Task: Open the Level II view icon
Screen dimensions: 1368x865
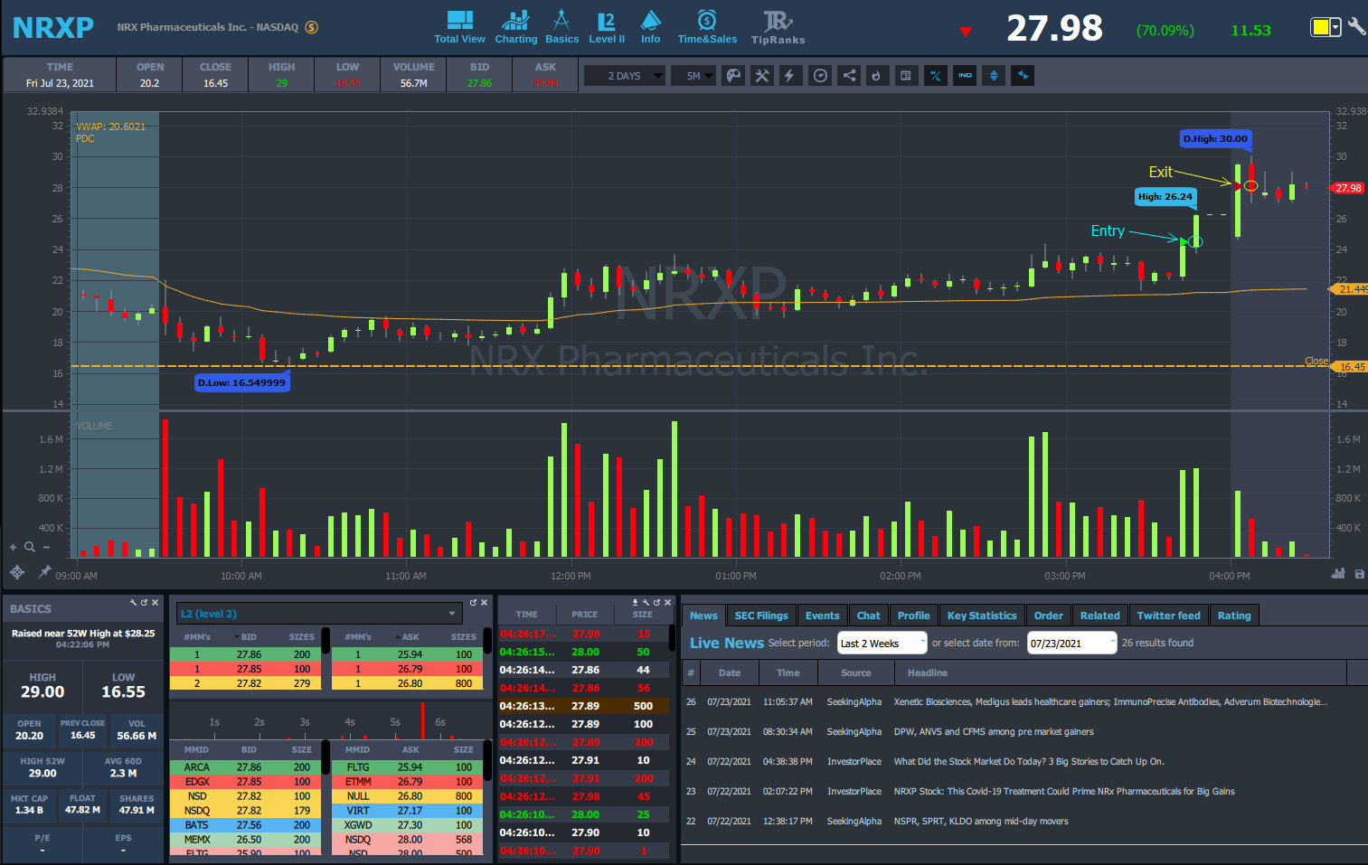Action: 606,27
